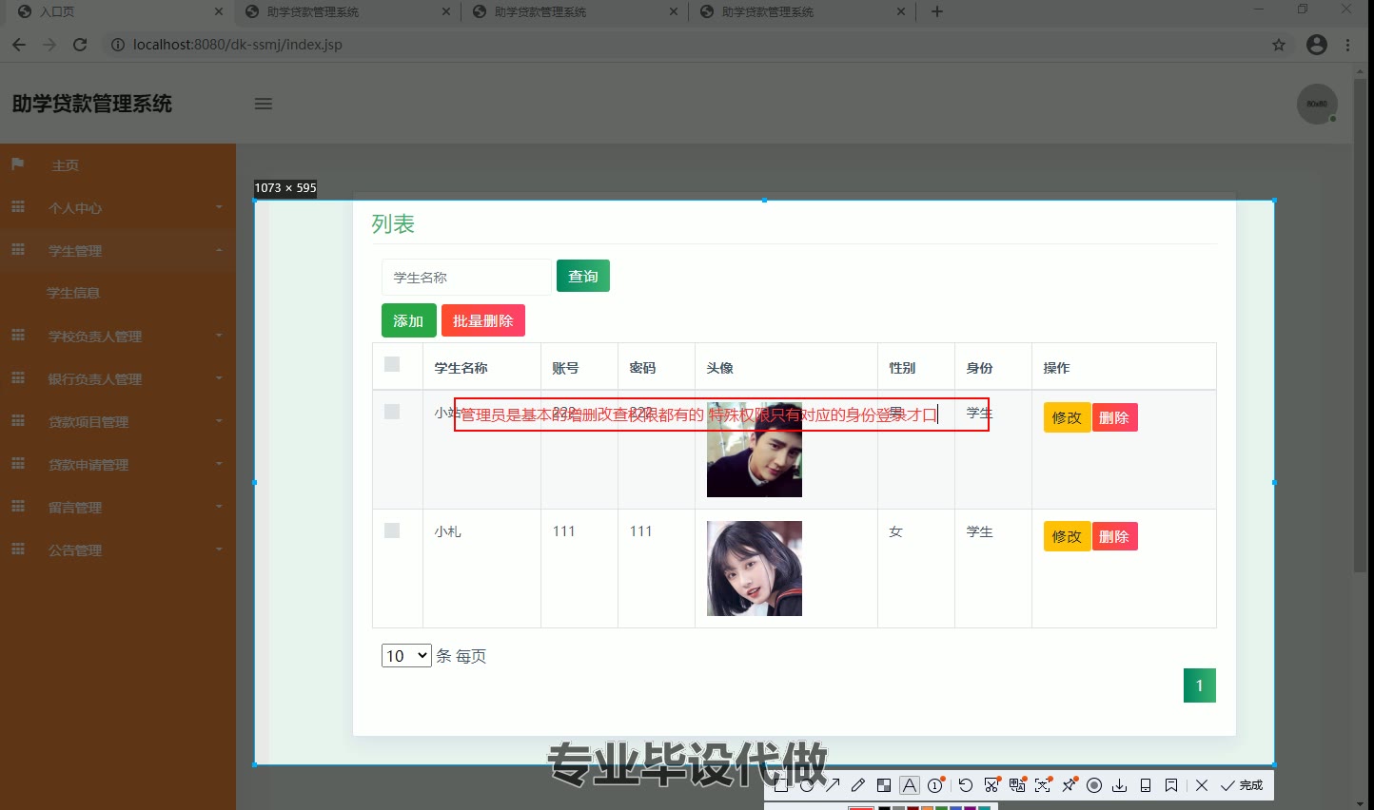Expand the 个人中心 sidebar menu
This screenshot has width=1374, height=810.
pyautogui.click(x=118, y=207)
